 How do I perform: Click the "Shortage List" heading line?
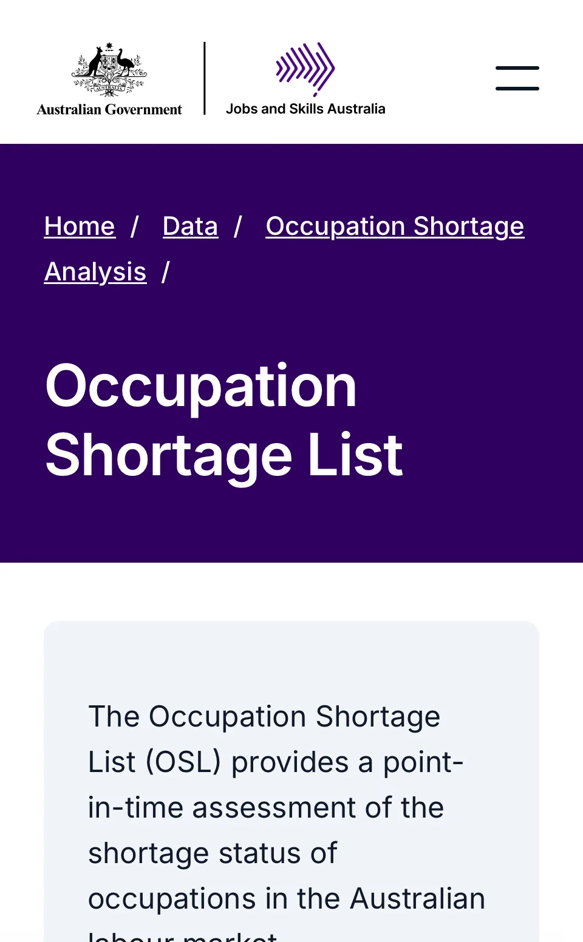[224, 456]
